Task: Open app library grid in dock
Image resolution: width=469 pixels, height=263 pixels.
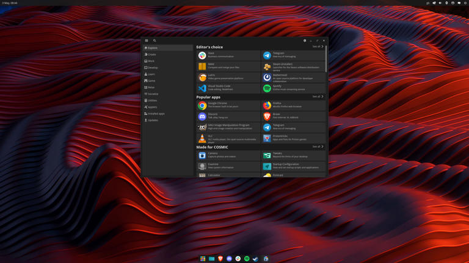Action: (x=203, y=259)
